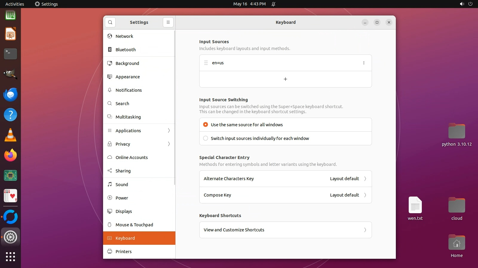Select Switch input sources individually for each window
The height and width of the screenshot is (268, 478).
(x=206, y=138)
